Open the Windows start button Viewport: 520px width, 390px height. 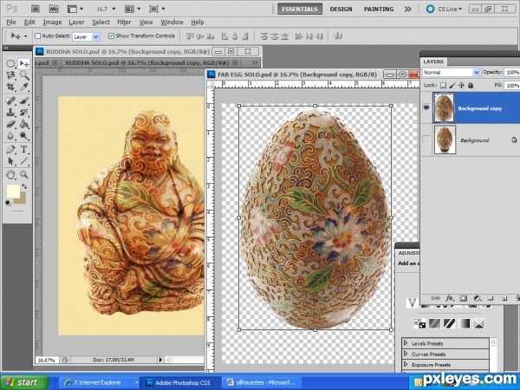(x=24, y=382)
